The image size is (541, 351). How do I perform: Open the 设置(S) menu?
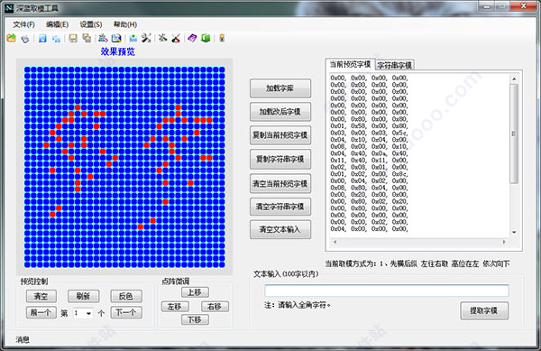click(91, 24)
